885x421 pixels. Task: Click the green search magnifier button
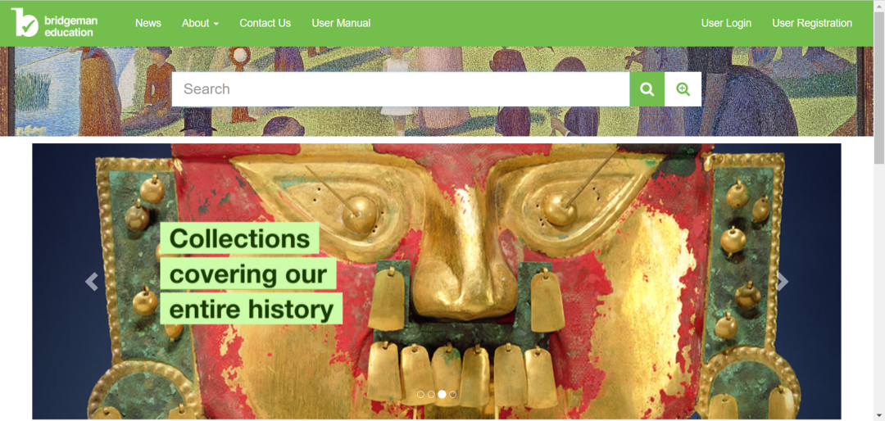tap(647, 89)
